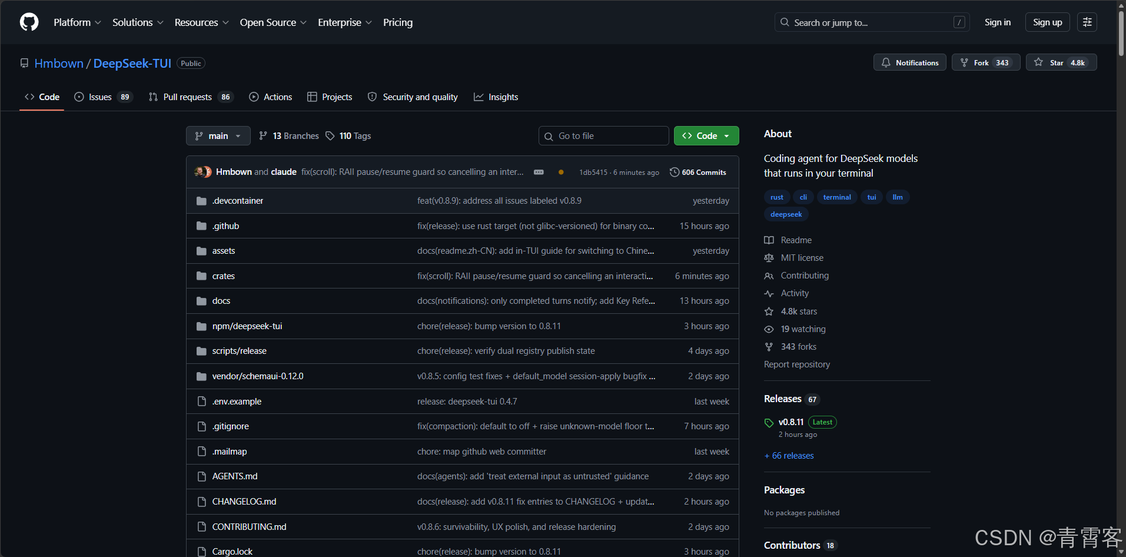
Task: Open the vendor/schemaui-0.12.0 folder
Action: pos(258,376)
